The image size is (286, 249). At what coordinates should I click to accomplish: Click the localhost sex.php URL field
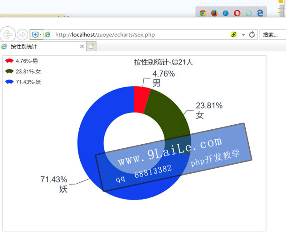[x=105, y=34]
